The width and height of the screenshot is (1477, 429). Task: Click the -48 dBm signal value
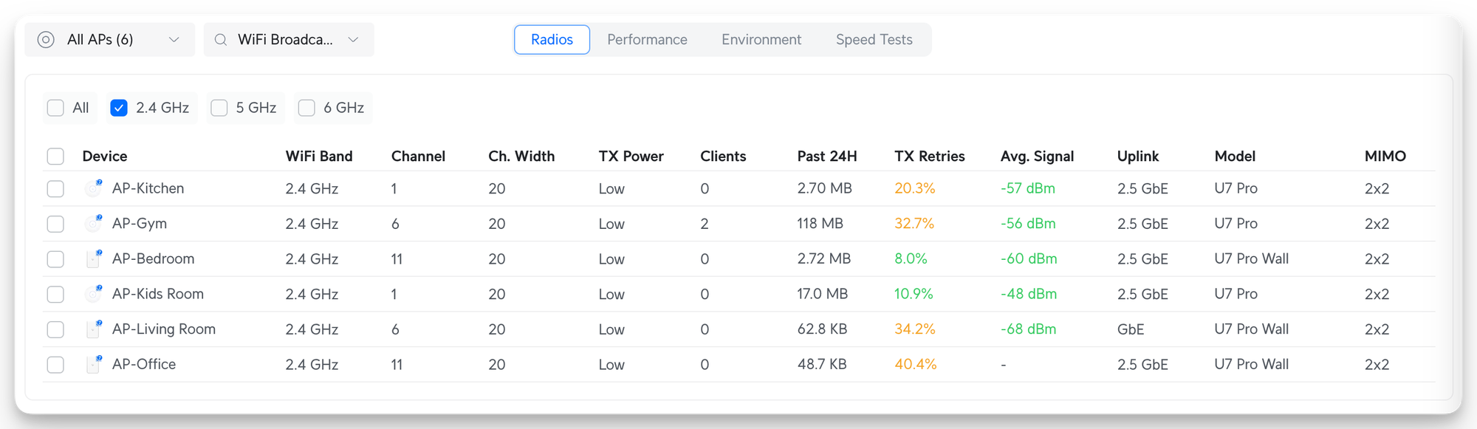[1029, 294]
